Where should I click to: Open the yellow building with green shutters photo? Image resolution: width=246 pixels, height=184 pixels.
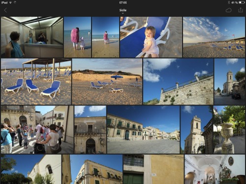tap(92, 169)
